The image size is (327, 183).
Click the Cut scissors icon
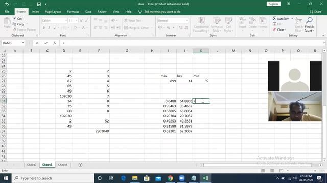[15, 19]
